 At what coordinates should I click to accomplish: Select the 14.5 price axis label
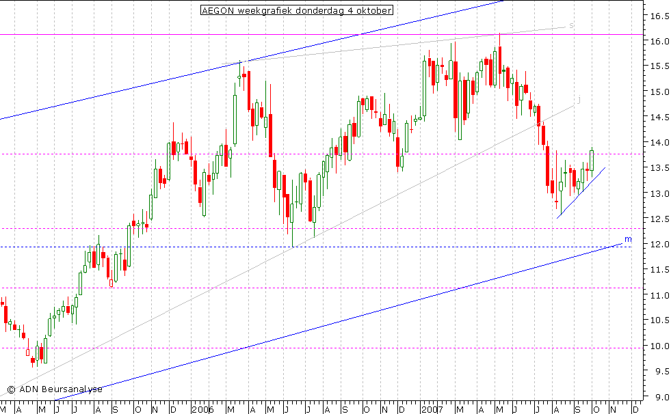pyautogui.click(x=659, y=117)
